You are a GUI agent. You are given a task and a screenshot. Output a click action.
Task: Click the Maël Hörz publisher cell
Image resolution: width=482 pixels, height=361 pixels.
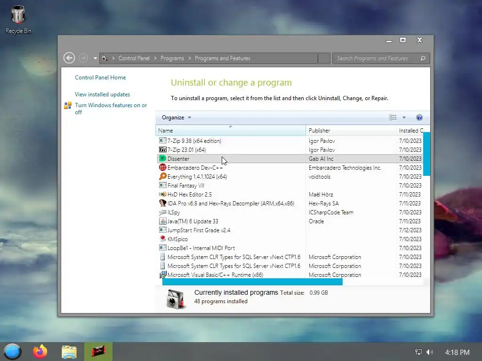pyautogui.click(x=321, y=194)
